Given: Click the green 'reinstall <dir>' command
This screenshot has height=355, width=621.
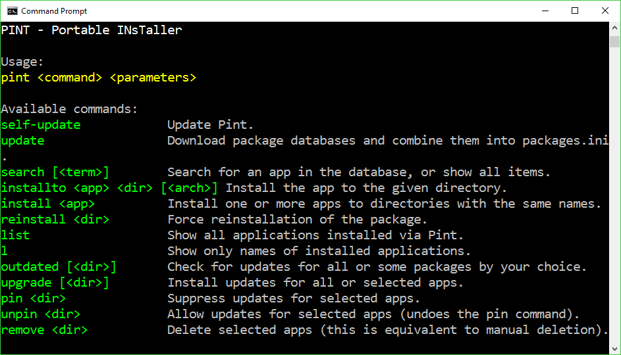Looking at the screenshot, I should pos(55,220).
